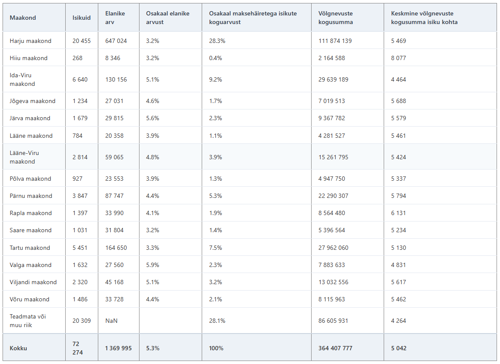Click the Teadmata või muu riik cell
The width and height of the screenshot is (500, 364).
click(28, 321)
